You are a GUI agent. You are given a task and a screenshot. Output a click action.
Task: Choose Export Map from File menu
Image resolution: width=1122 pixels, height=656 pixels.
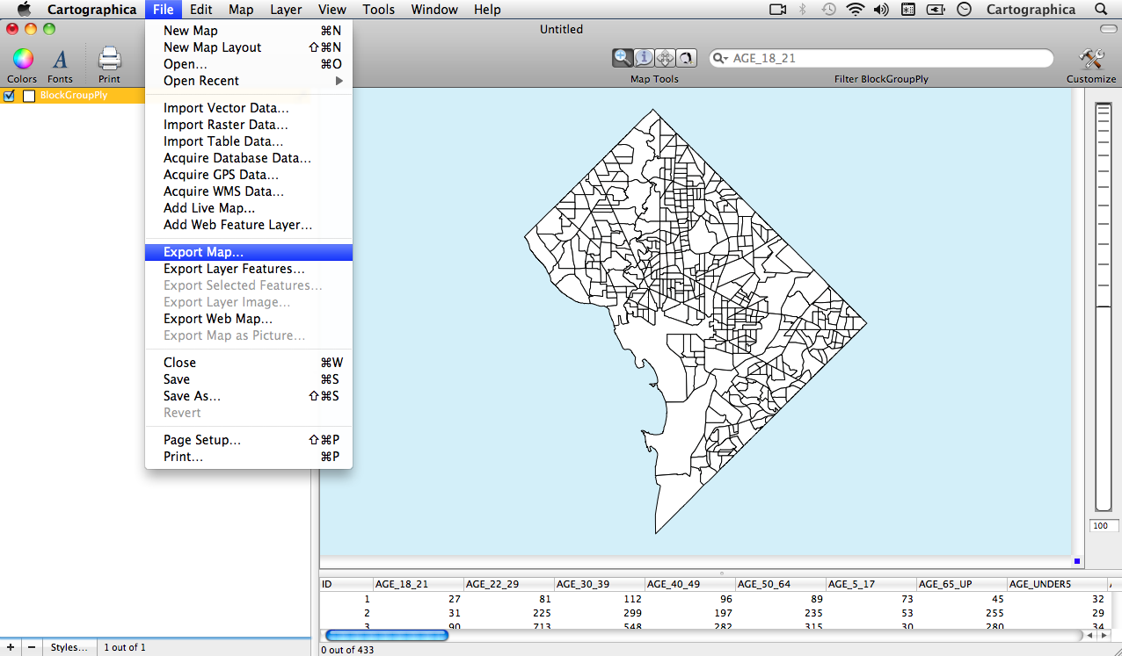point(203,252)
